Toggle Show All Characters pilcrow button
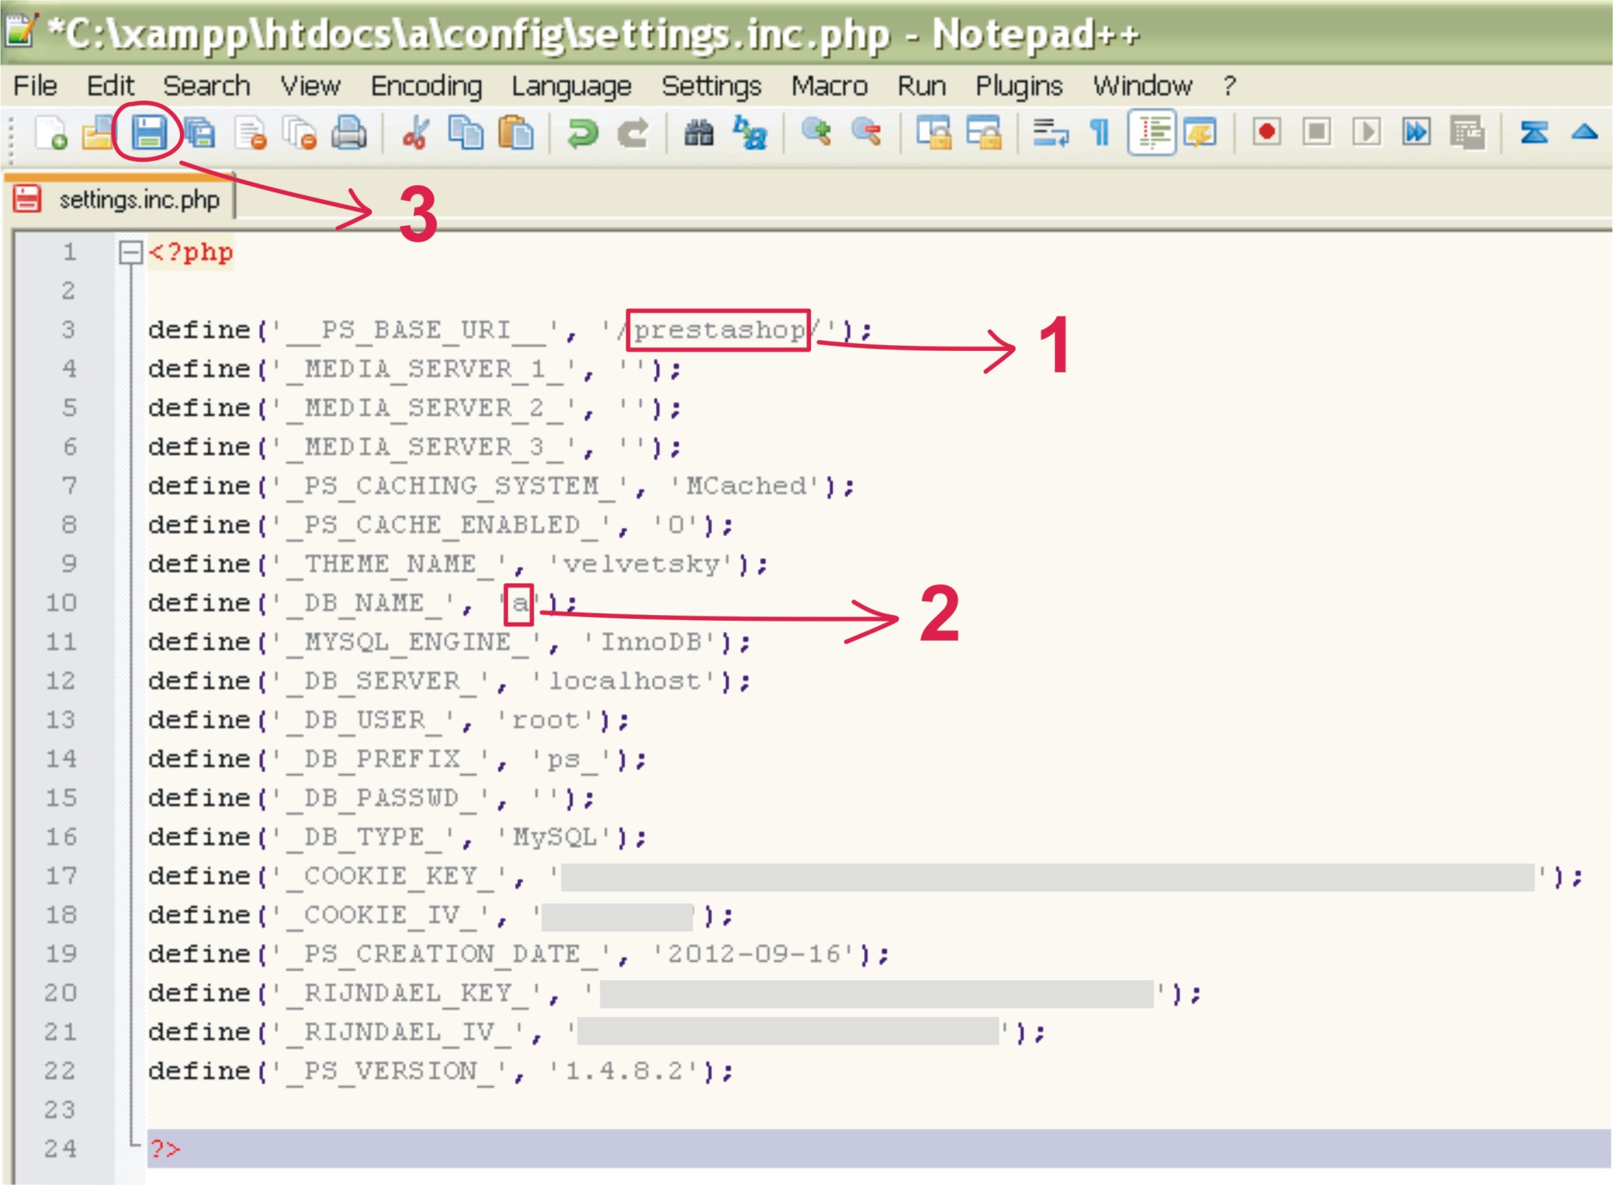Screen dimensions: 1613x1188 click(1099, 133)
